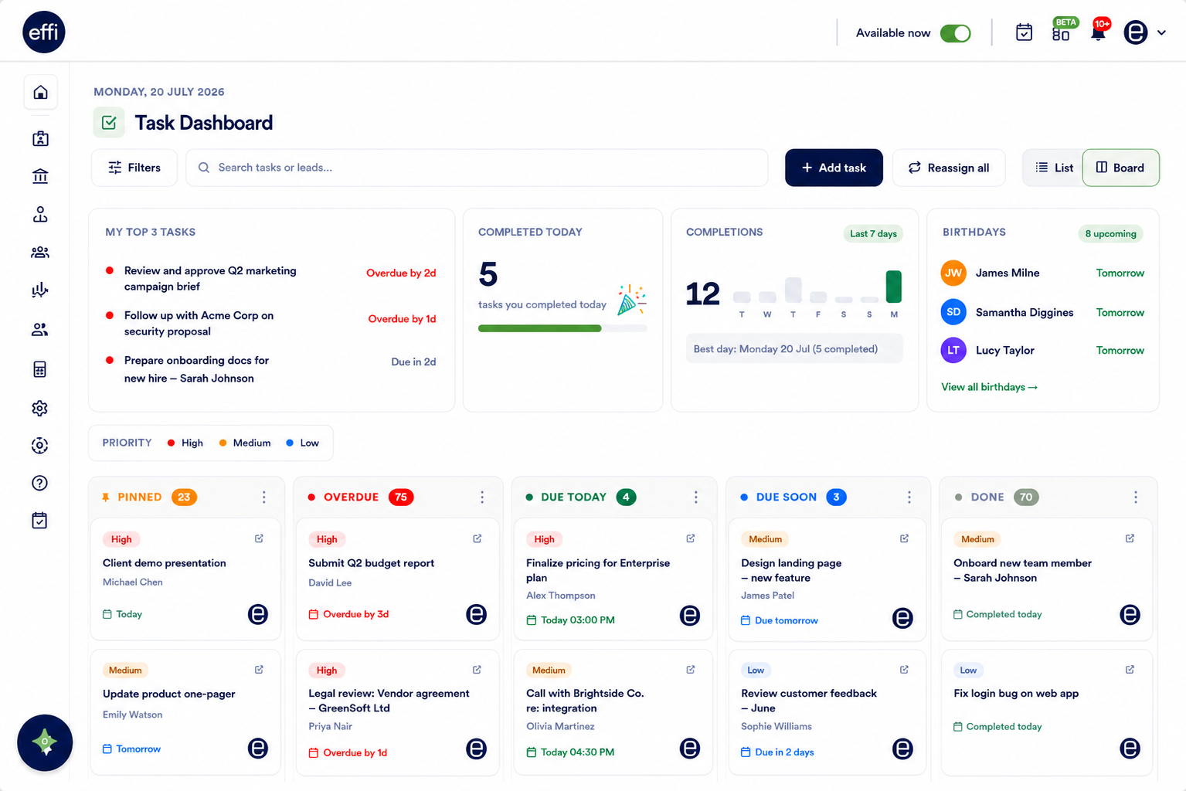The image size is (1186, 791).
Task: Click assignee avatar on Fix login bug card
Action: (x=1130, y=748)
